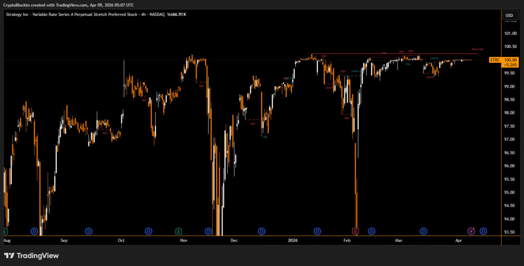Click the Oct label on time axis
Image resolution: width=524 pixels, height=266 pixels.
pyautogui.click(x=121, y=239)
